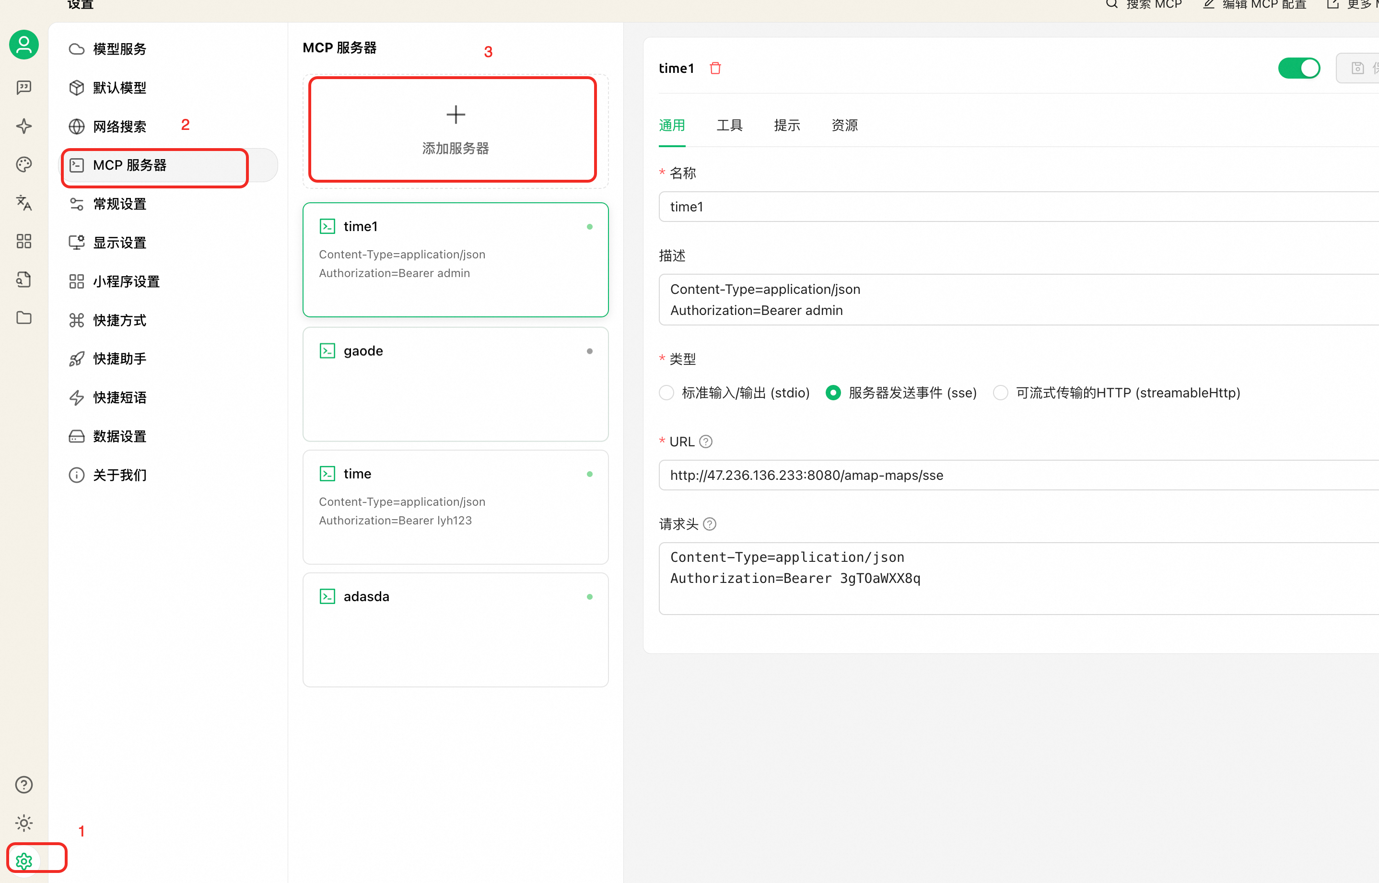Click the red trash icon beside time1

715,68
